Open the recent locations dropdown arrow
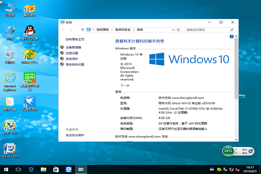 pyautogui.click(x=77, y=30)
